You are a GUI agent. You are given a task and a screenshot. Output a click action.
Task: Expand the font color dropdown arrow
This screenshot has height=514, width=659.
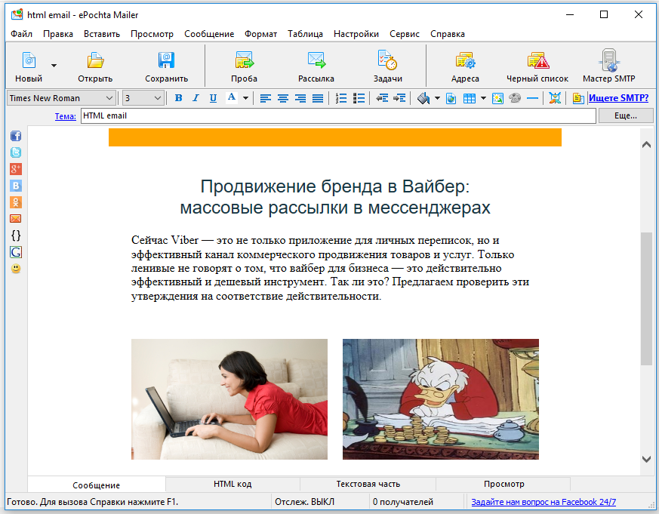click(x=245, y=98)
